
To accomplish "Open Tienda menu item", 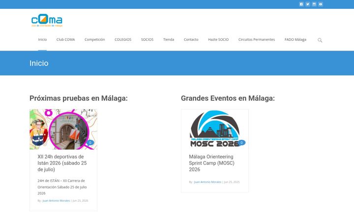I will click(x=169, y=39).
